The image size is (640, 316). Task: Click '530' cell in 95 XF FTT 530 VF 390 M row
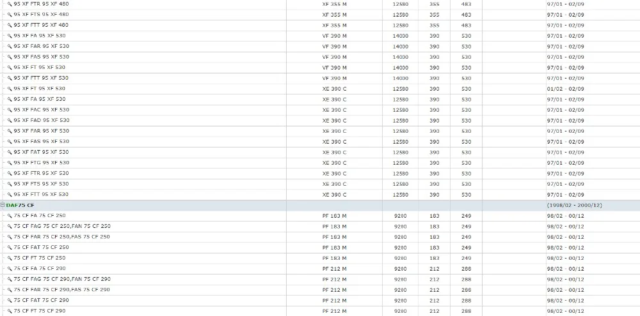[466, 78]
